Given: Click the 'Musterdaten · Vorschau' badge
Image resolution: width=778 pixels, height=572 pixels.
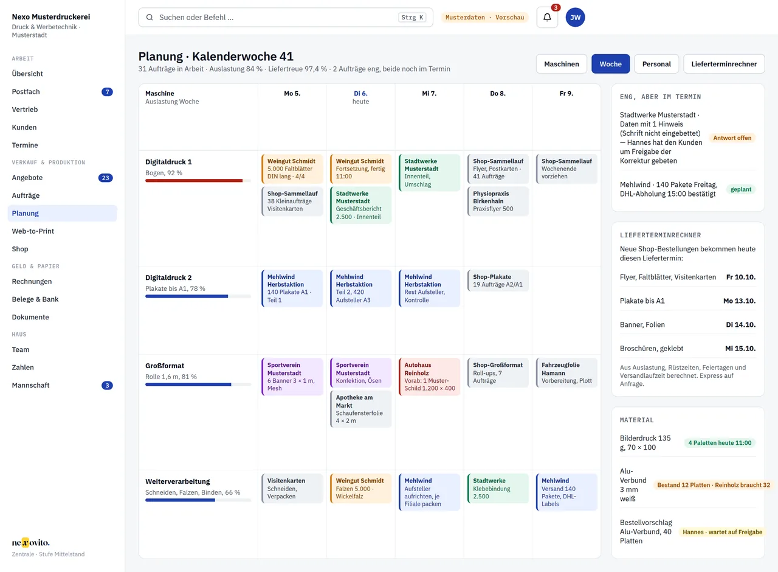Looking at the screenshot, I should point(484,18).
